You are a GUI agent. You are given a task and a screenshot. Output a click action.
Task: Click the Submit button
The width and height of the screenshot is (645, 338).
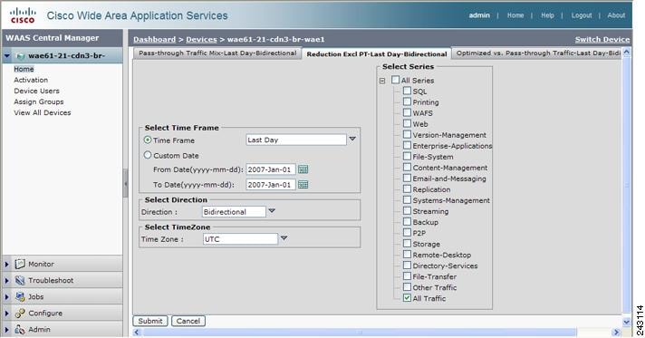(150, 321)
